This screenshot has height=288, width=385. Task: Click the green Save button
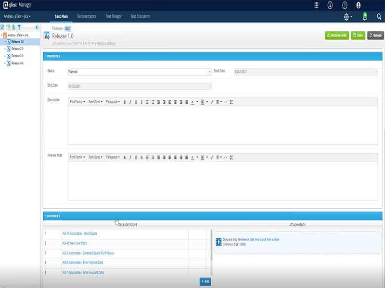pos(358,35)
